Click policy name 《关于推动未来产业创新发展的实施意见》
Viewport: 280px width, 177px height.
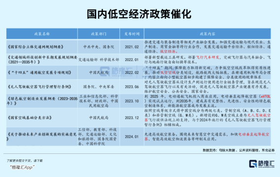pos(42,136)
